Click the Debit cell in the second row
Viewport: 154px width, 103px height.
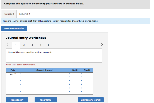(75, 78)
